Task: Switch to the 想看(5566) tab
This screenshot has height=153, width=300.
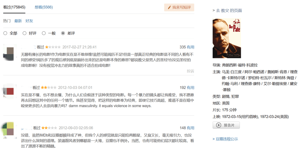Action: click(x=44, y=7)
